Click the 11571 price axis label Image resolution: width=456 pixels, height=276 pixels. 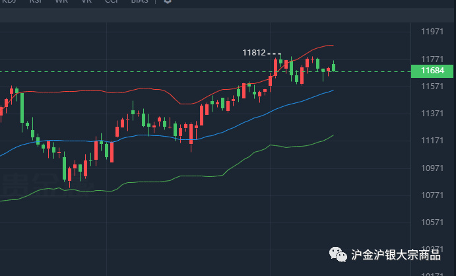[x=432, y=86]
